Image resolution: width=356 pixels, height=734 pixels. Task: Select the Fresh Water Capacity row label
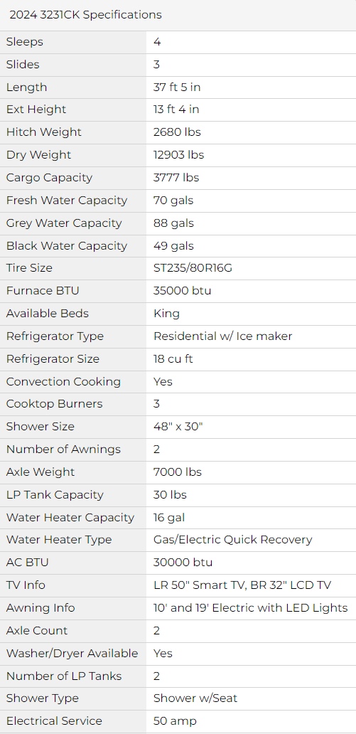tap(66, 201)
